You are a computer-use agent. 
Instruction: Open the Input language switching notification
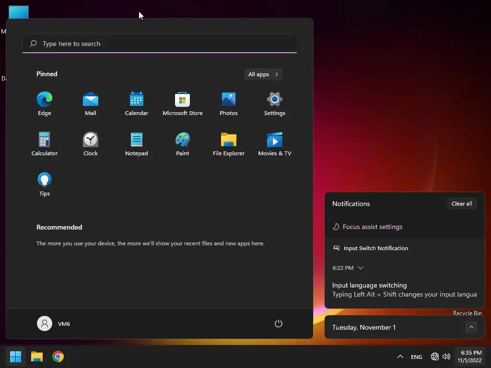405,290
